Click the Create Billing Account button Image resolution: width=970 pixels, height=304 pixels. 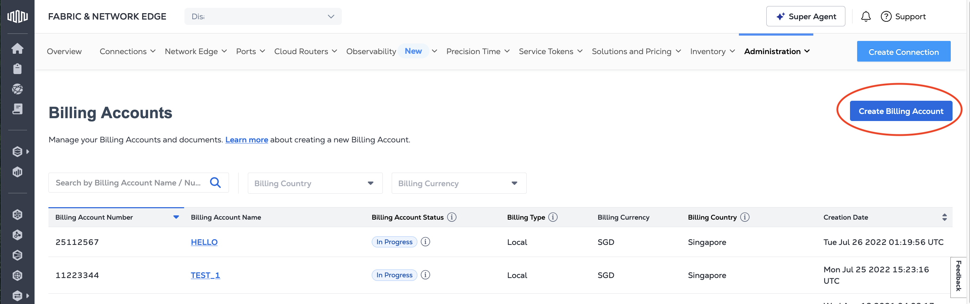tap(901, 111)
